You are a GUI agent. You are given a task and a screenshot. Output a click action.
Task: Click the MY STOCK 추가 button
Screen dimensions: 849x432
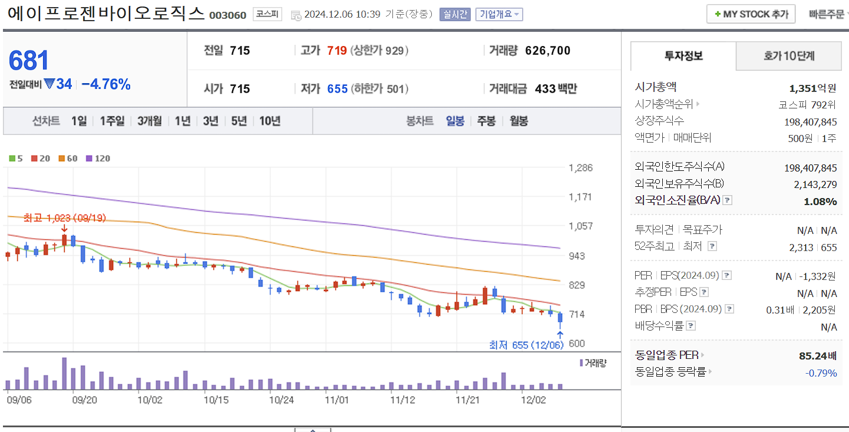point(750,14)
